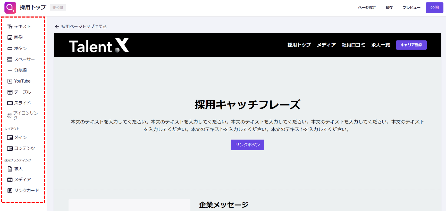Open 社員口コミ tab in site navigation
Screen dimensions: 446x211
tap(353, 45)
